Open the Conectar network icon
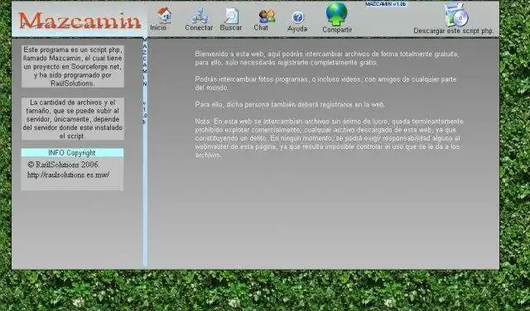Screen dimensions: 530x311 (200, 16)
